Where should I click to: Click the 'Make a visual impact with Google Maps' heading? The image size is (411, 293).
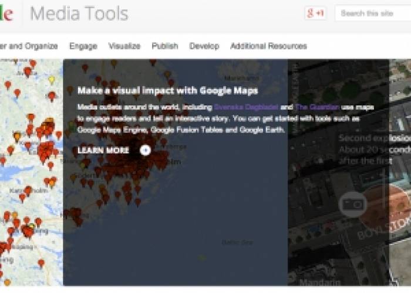coord(168,90)
